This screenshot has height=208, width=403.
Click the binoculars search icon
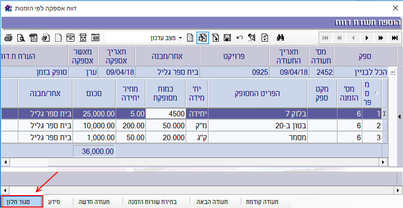click(x=280, y=38)
